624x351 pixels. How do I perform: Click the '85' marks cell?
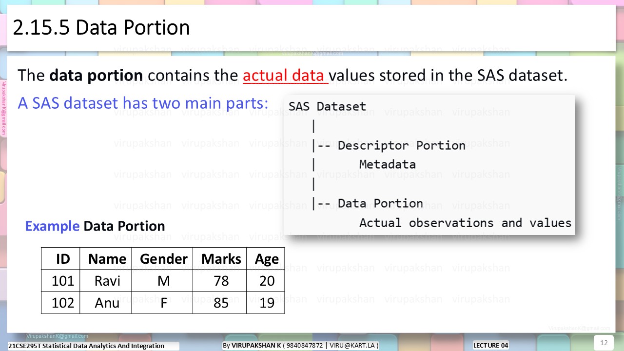(x=220, y=303)
